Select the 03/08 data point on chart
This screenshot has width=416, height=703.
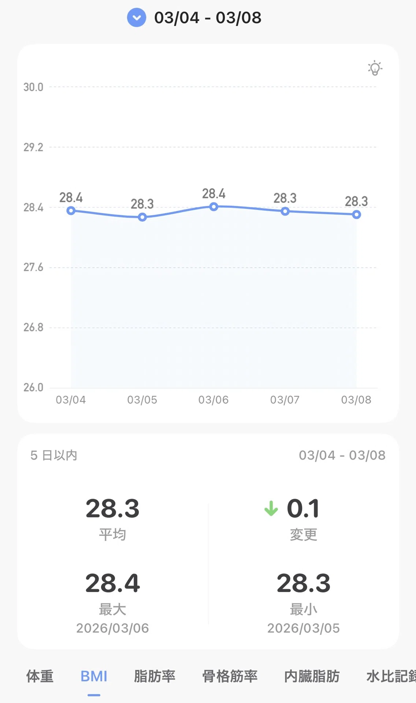pyautogui.click(x=357, y=215)
